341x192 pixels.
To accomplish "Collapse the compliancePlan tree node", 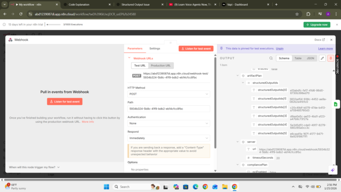I will click(x=237, y=165).
